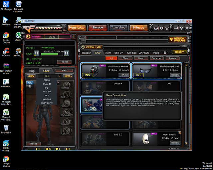The image size is (213, 170).
Task: Filter inventory by Char button next to All
Action: click(125, 58)
